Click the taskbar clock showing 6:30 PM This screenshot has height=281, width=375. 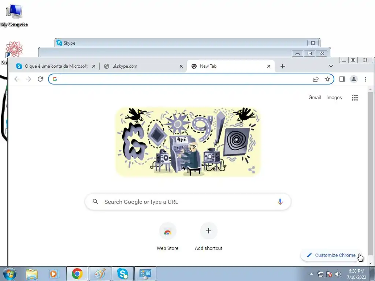tap(356, 274)
